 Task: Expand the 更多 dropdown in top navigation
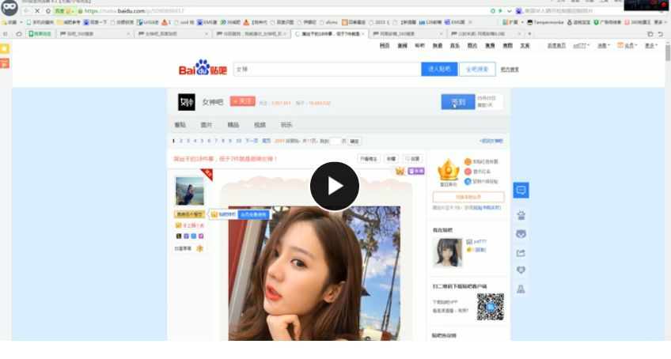click(651, 45)
